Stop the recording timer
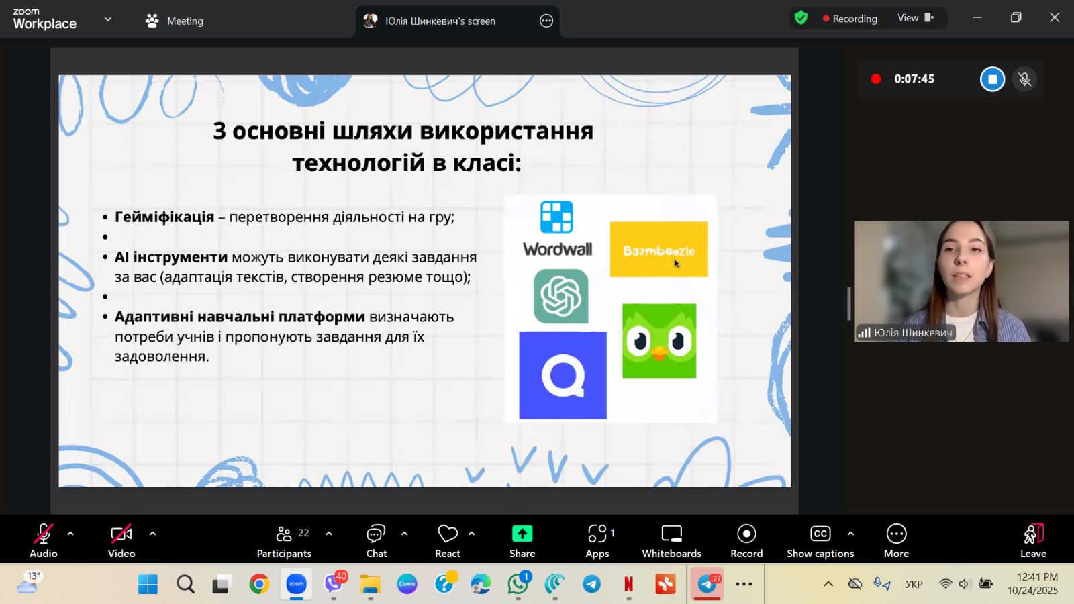 pos(992,79)
